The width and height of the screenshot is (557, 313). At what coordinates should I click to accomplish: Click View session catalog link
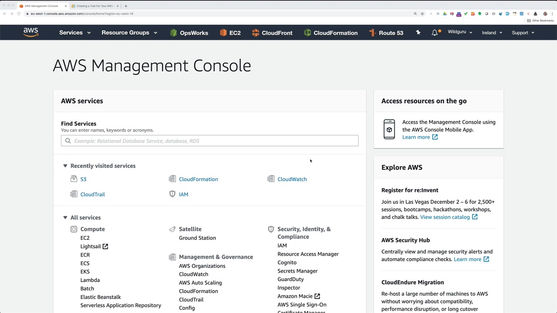(445, 217)
